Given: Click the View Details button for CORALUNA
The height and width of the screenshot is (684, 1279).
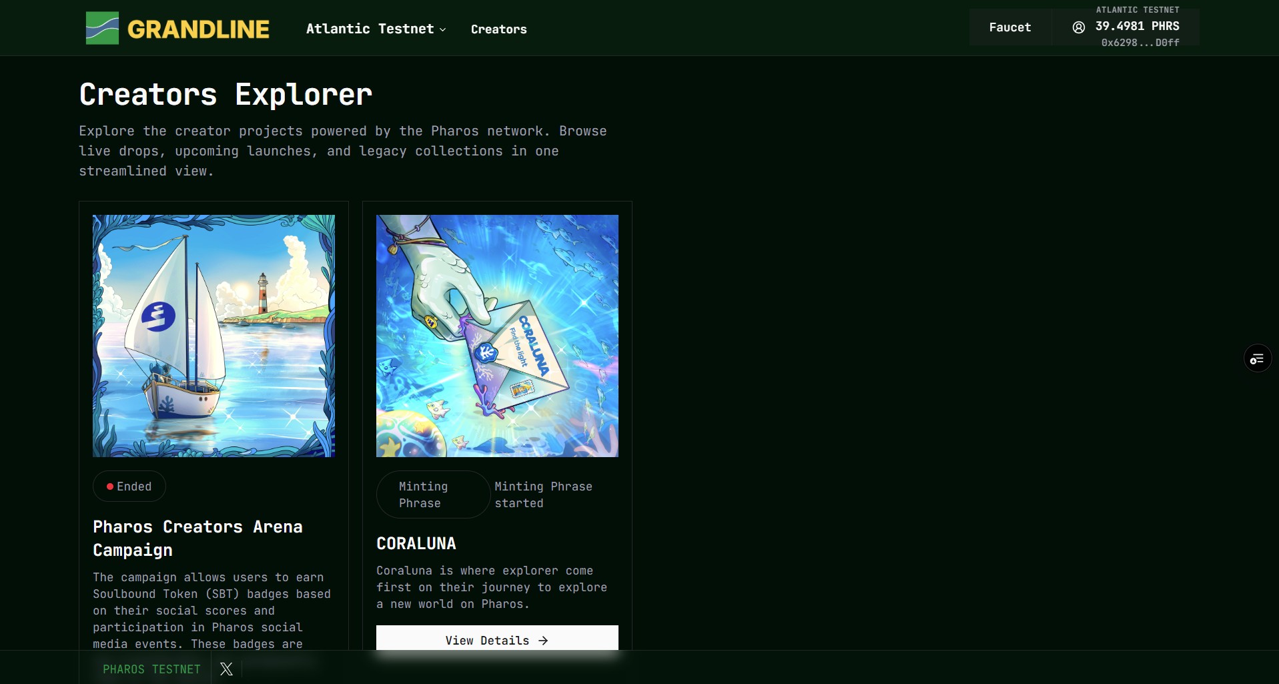Looking at the screenshot, I should tap(497, 639).
